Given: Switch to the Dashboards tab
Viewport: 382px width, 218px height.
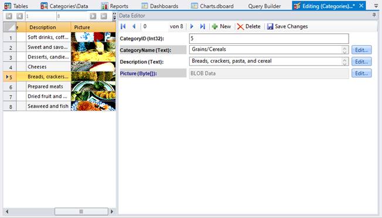Looking at the screenshot, I should [160, 6].
